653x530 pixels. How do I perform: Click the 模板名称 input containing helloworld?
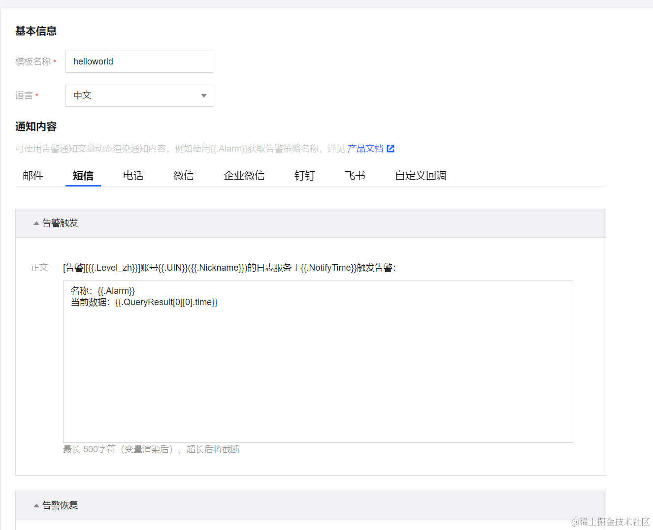click(139, 62)
